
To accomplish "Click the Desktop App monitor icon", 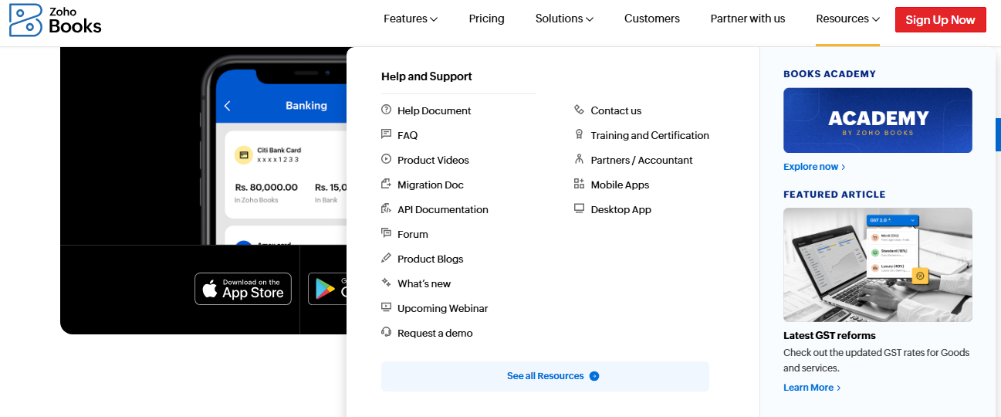I will [579, 209].
